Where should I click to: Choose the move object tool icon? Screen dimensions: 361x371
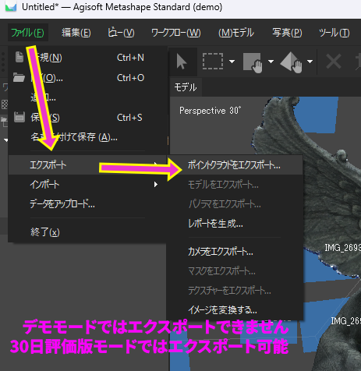point(292,62)
